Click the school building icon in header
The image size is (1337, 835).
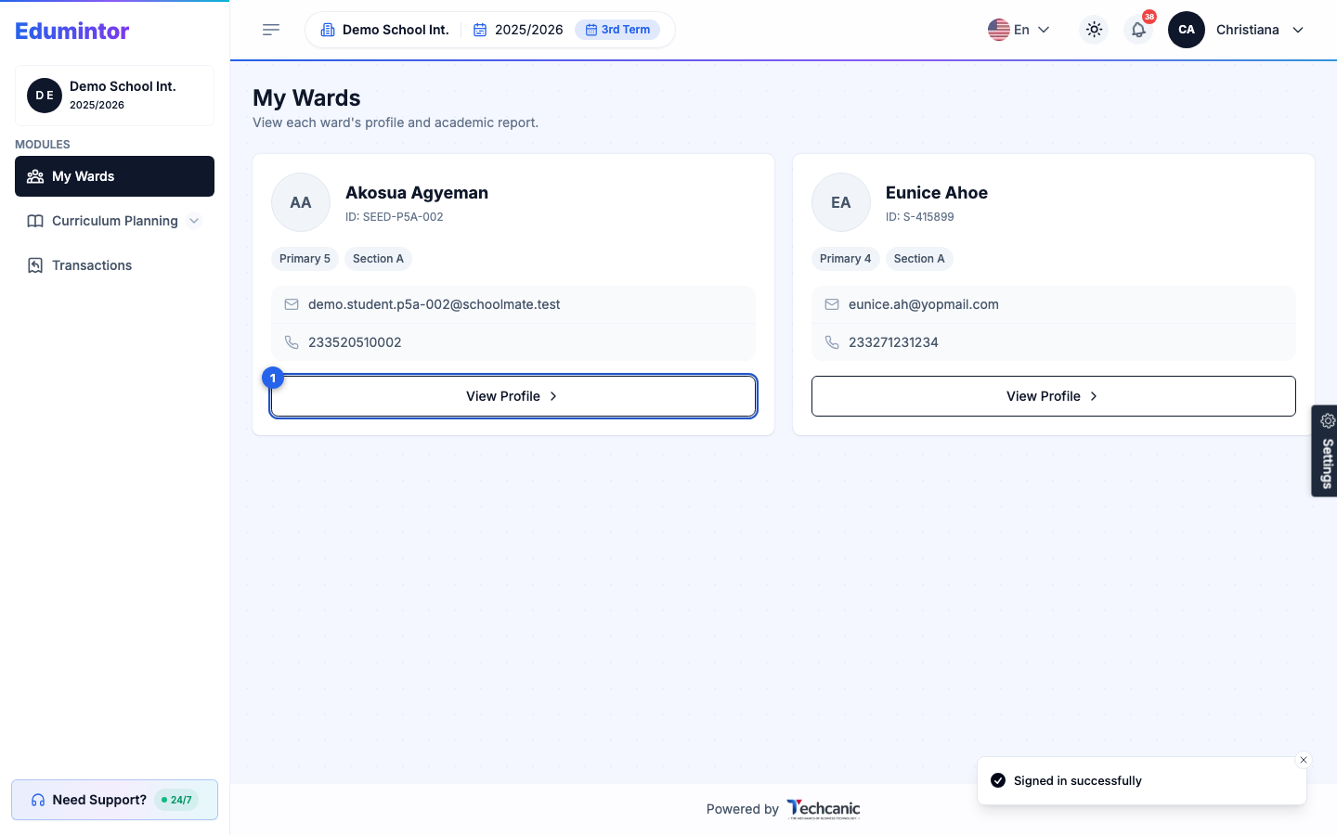328,30
